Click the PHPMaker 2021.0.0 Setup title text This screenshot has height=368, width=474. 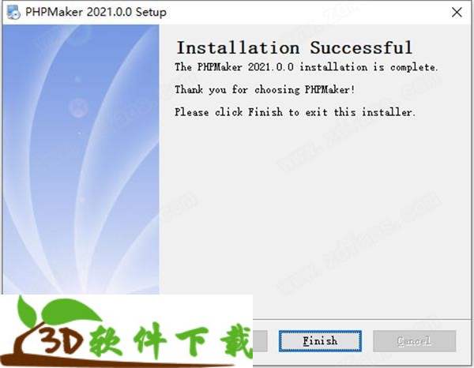[96, 13]
